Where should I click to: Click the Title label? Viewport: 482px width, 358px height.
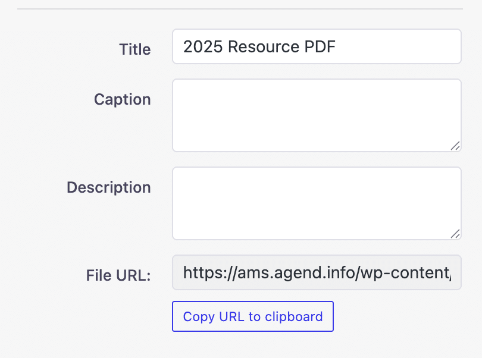(x=134, y=49)
